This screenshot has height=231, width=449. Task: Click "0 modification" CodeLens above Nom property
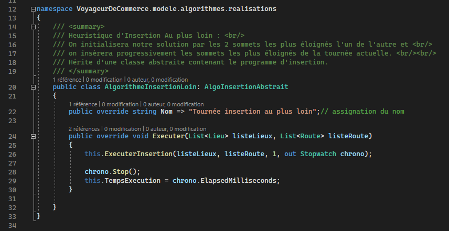120,104
